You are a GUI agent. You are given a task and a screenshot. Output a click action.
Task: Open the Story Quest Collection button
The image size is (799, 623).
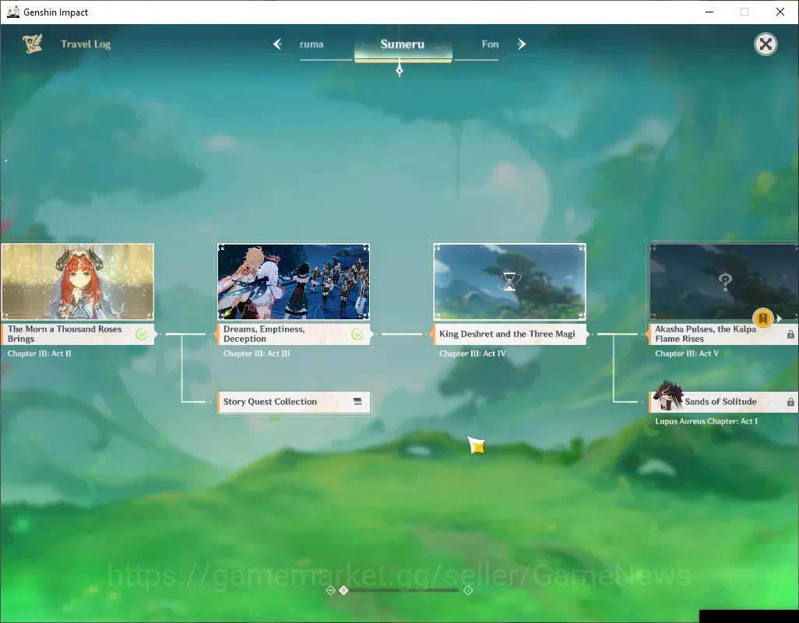294,402
